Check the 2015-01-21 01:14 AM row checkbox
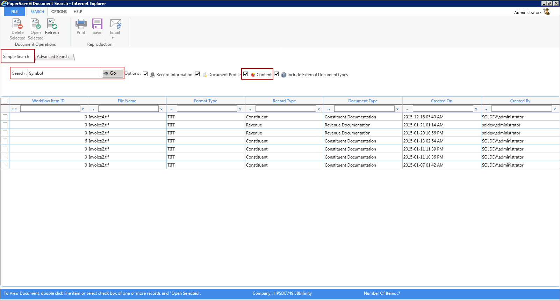 coord(5,125)
